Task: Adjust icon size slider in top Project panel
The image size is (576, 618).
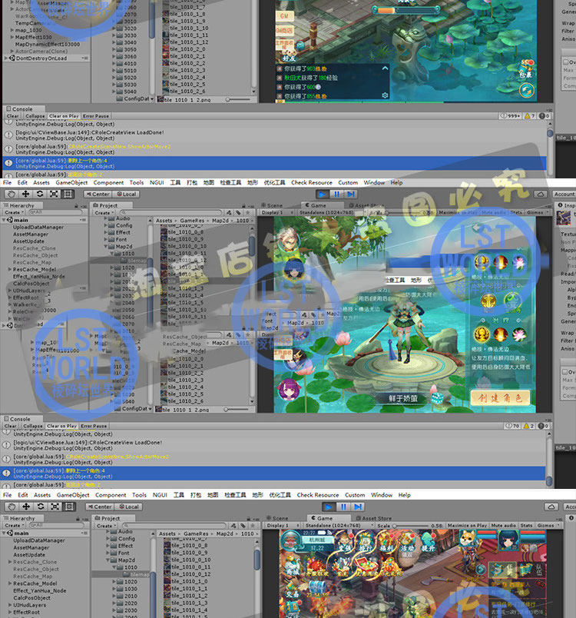Action: 238,100
